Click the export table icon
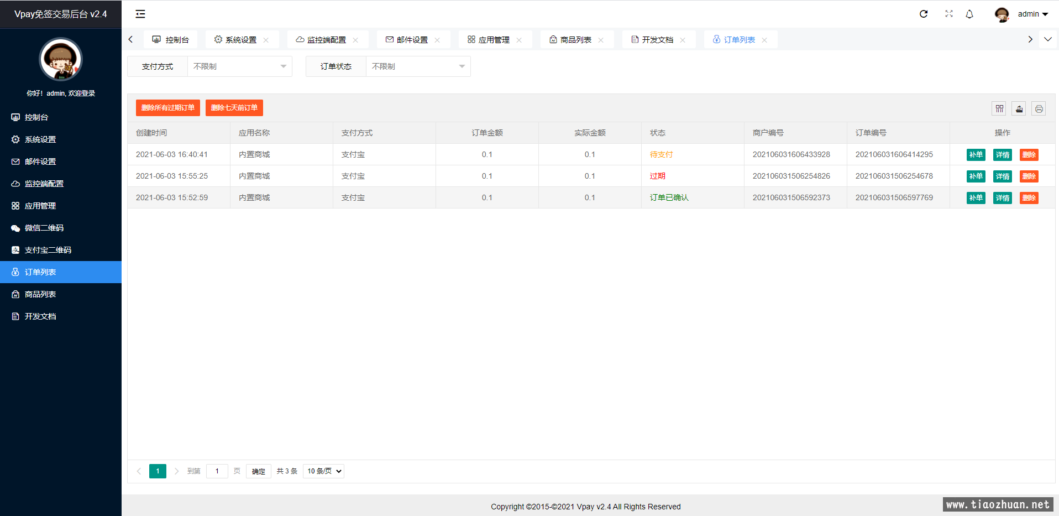1059x516 pixels. click(1019, 109)
